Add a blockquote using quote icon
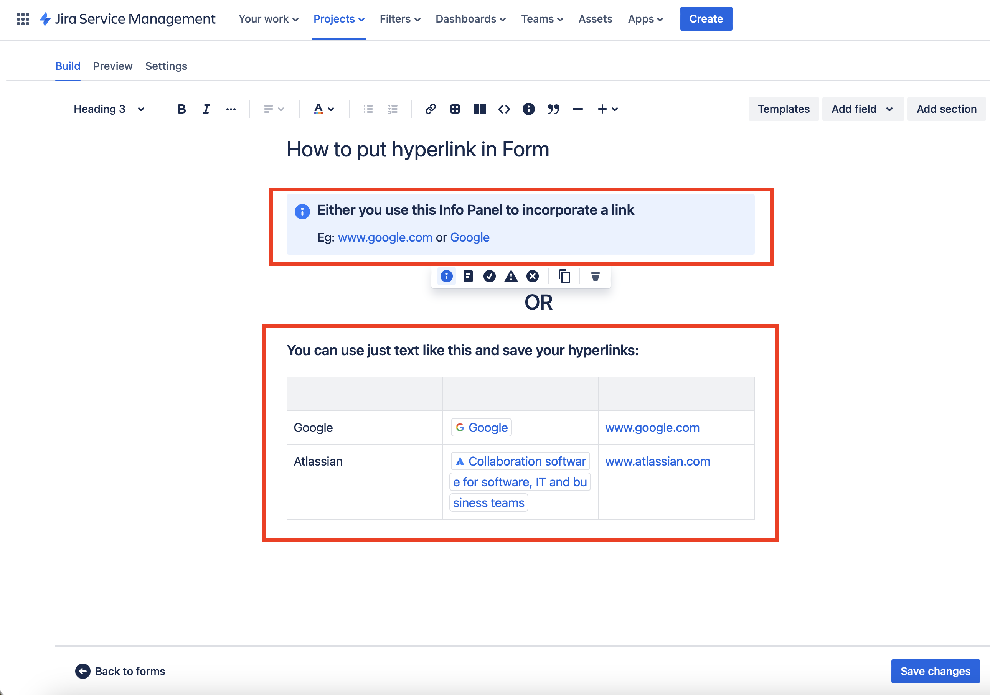This screenshot has width=990, height=695. [x=554, y=109]
